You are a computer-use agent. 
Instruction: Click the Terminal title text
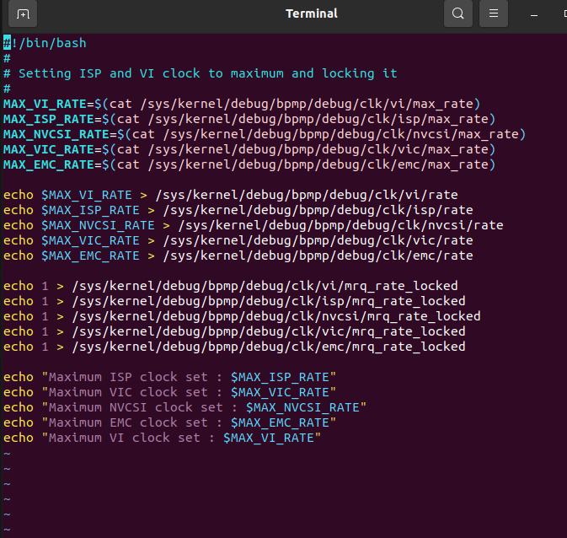(312, 13)
